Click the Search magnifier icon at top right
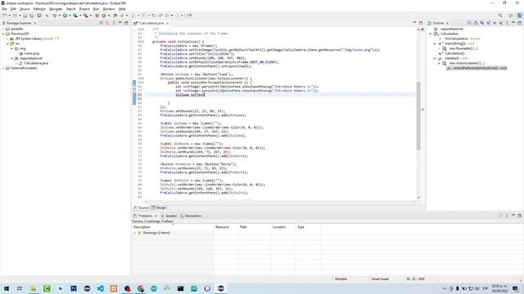524x294 pixels. (500, 16)
